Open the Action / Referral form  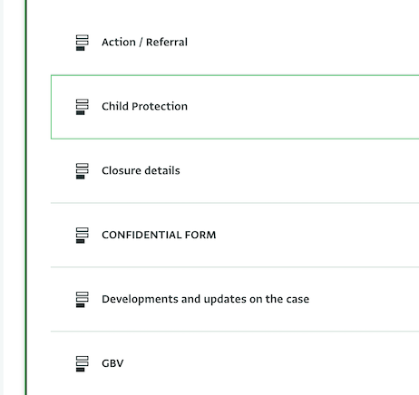coord(144,43)
